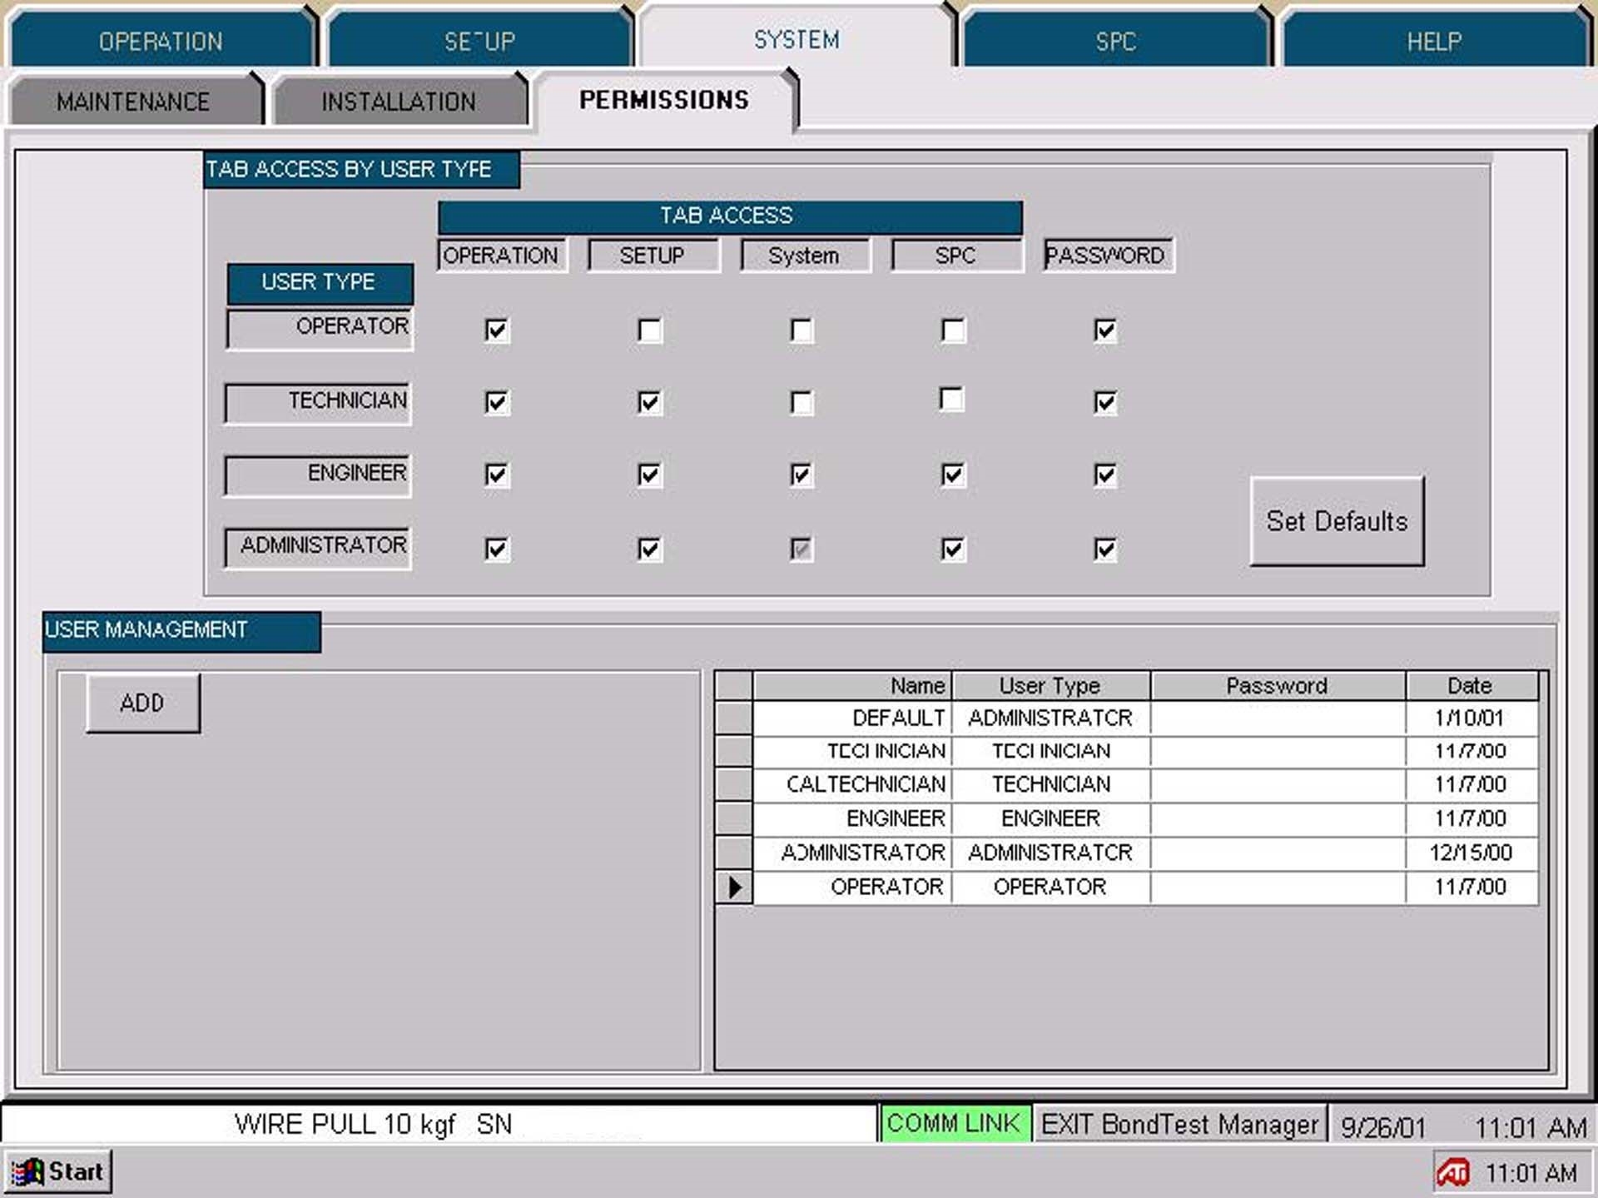Click the ENGINEER user row in list
Viewport: 1598px width, 1198px height.
[1120, 821]
